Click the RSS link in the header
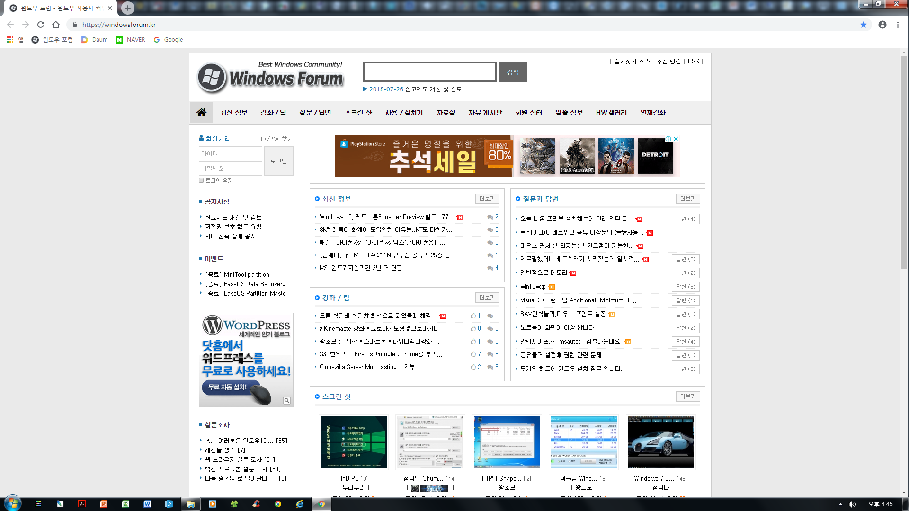This screenshot has height=511, width=909. pos(694,61)
